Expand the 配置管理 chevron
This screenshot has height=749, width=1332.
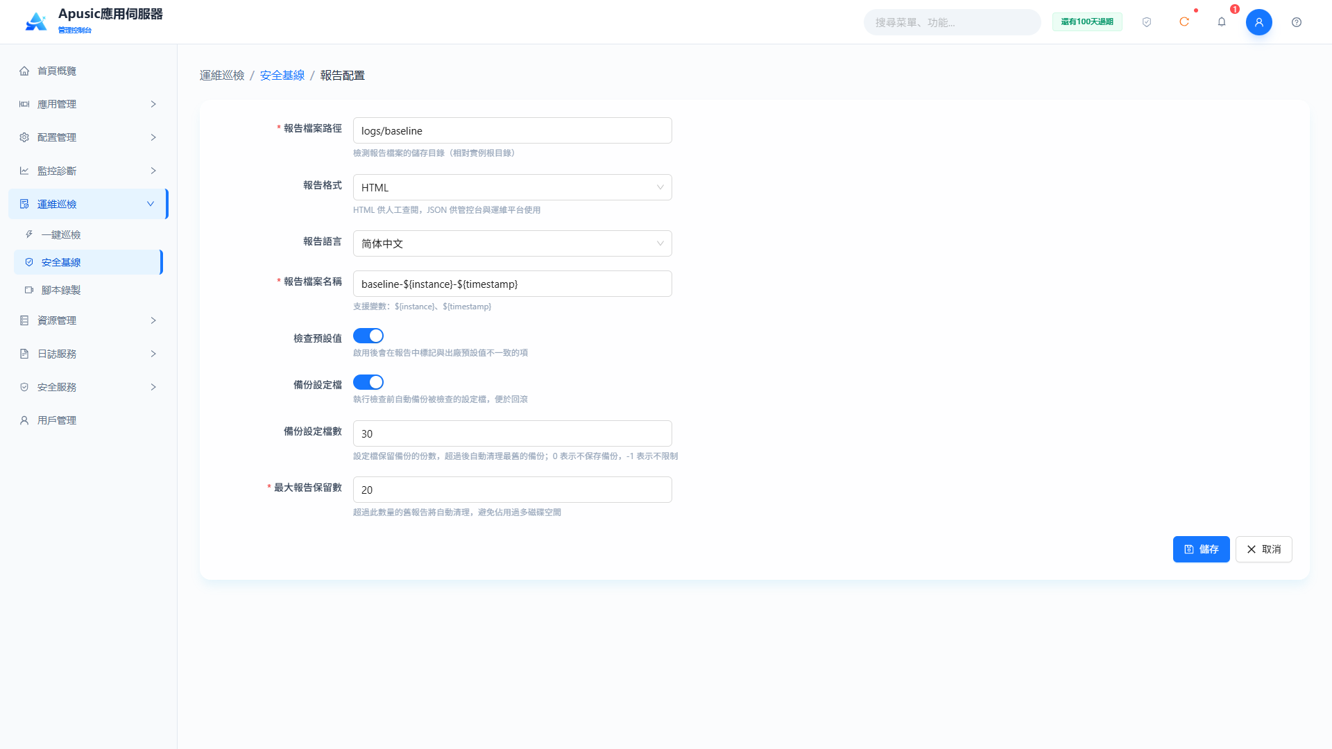(153, 137)
